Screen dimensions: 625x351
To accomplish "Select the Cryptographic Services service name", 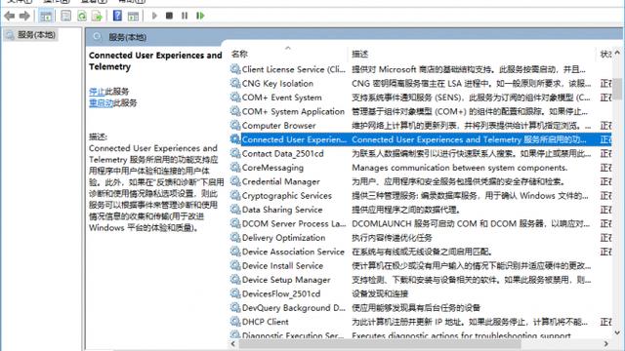I will [286, 195].
